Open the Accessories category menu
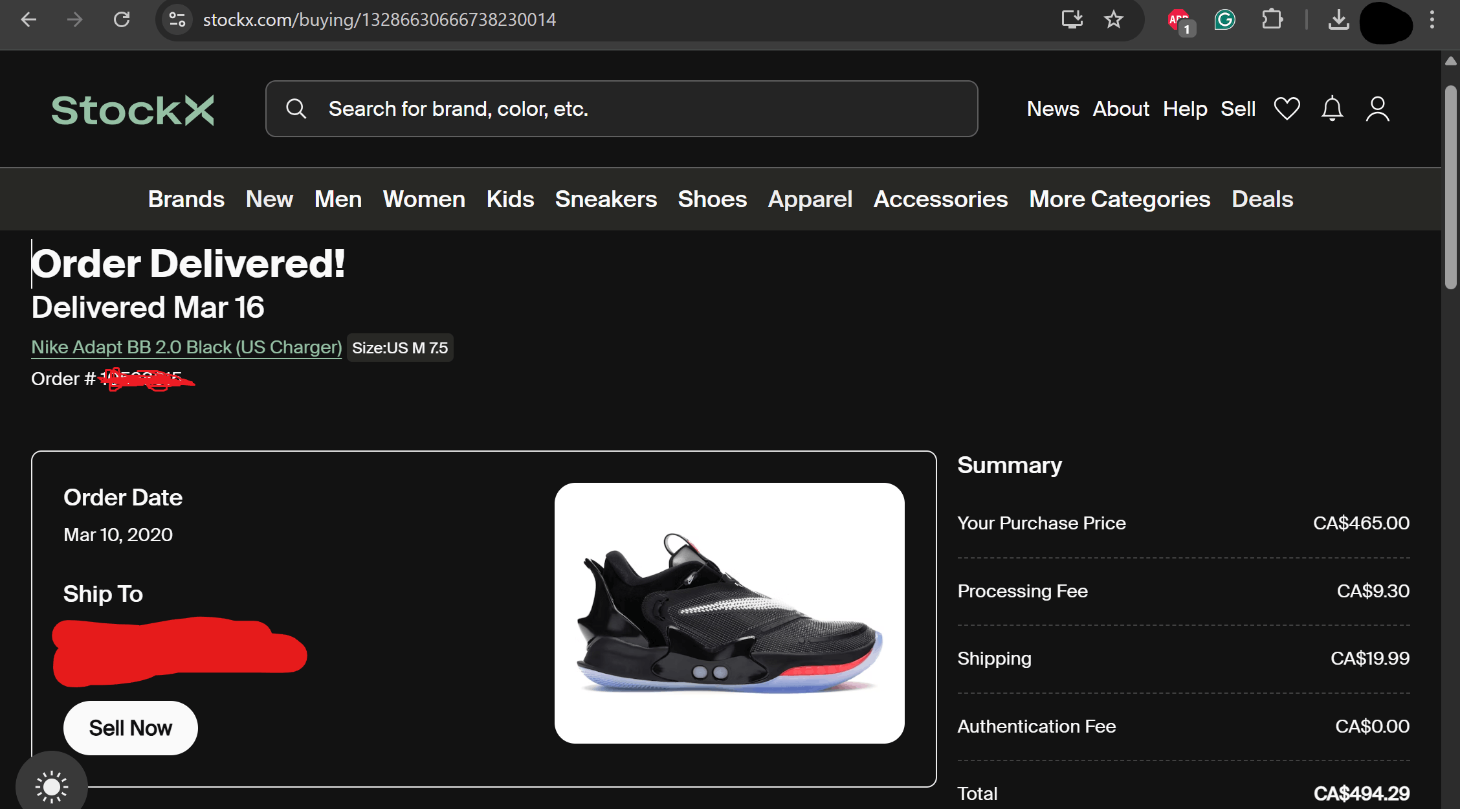1460x809 pixels. (940, 199)
